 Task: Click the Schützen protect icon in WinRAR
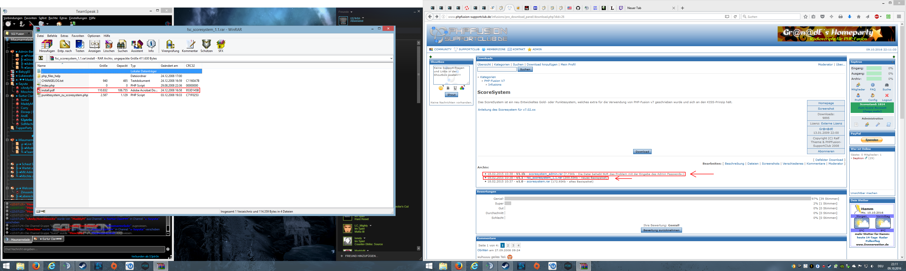[206, 46]
